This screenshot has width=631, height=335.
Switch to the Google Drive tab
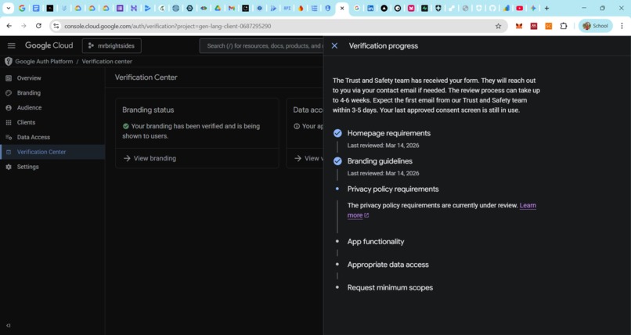pos(218,8)
